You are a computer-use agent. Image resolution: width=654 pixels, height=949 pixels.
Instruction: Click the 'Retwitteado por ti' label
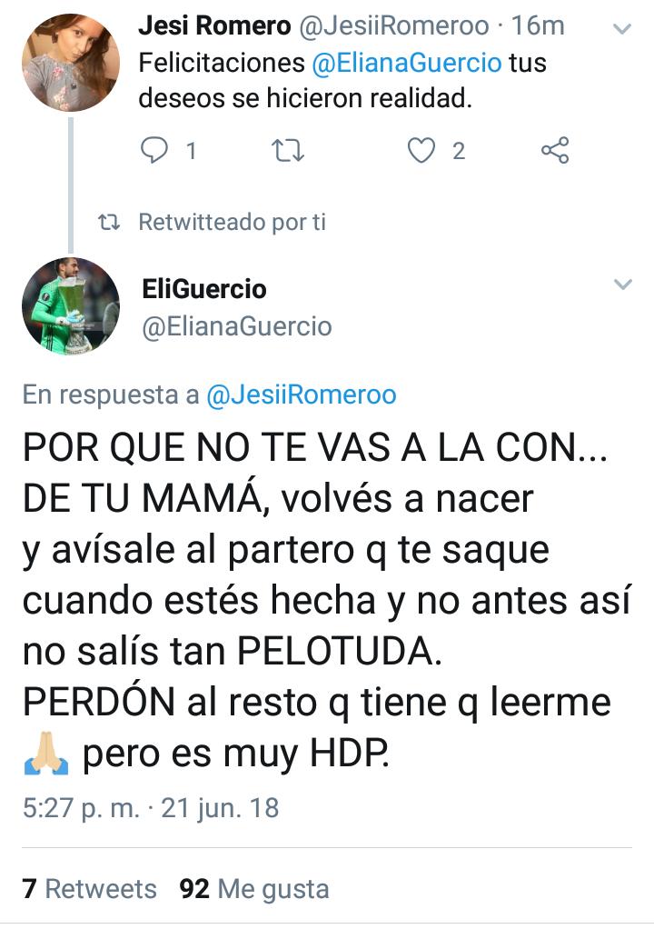click(x=233, y=222)
